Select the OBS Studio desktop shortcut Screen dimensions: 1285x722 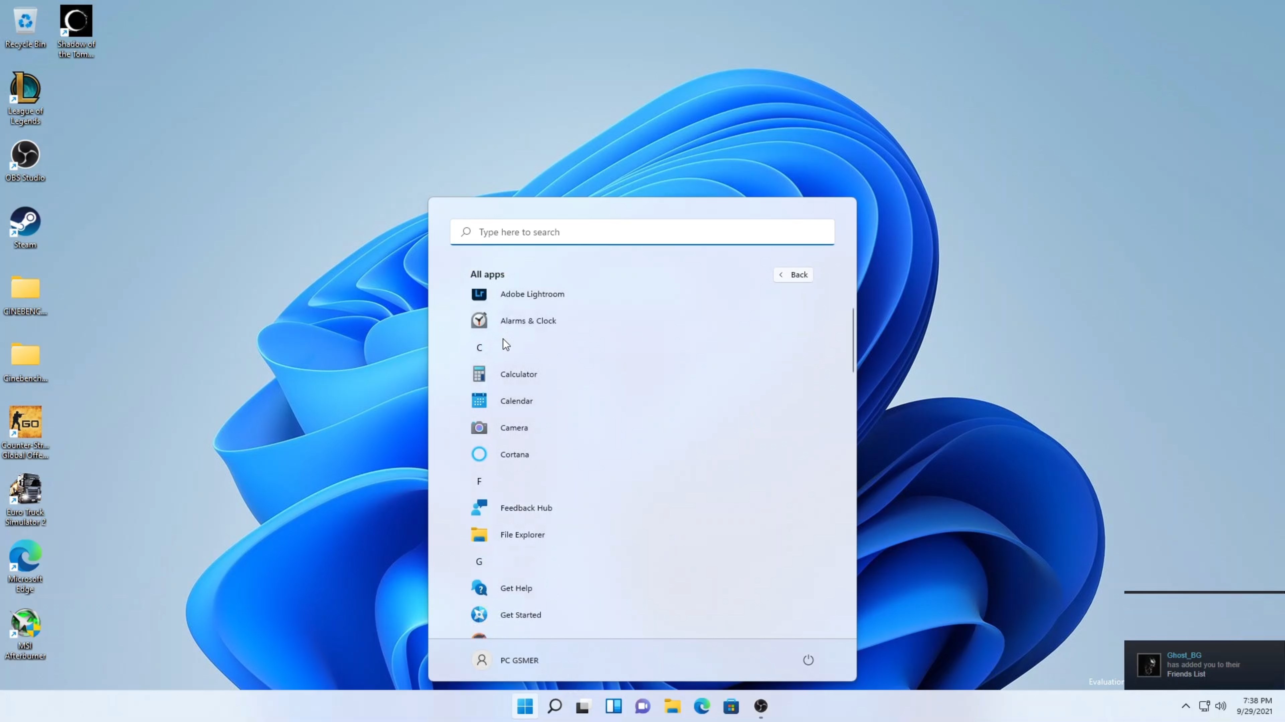pos(25,161)
